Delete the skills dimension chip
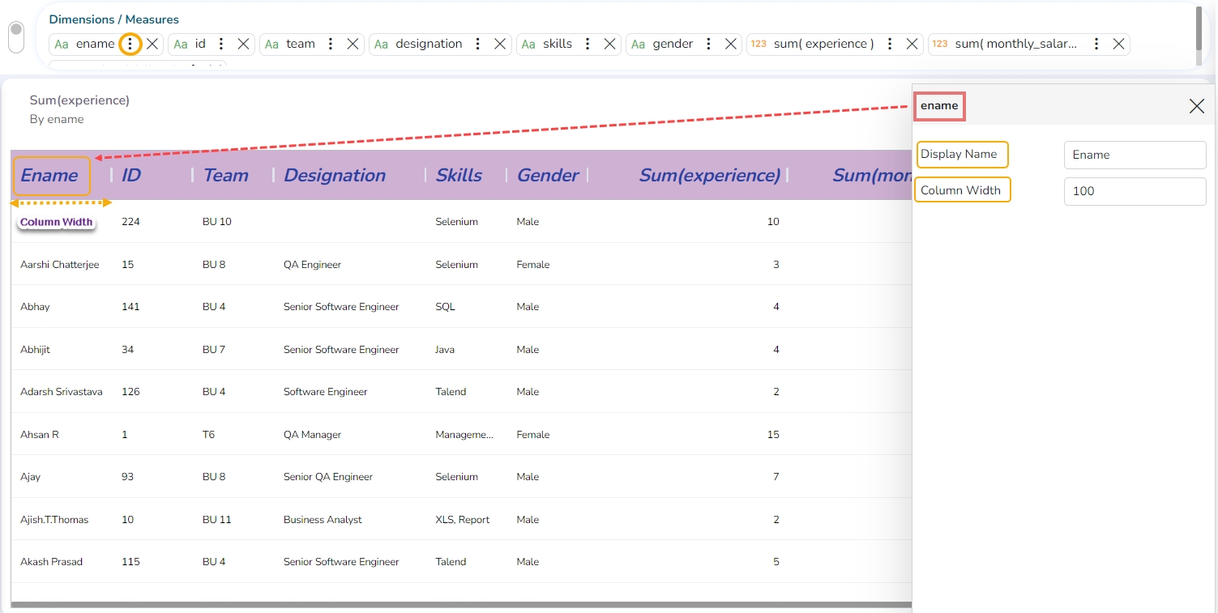The image size is (1218, 613). tap(609, 45)
